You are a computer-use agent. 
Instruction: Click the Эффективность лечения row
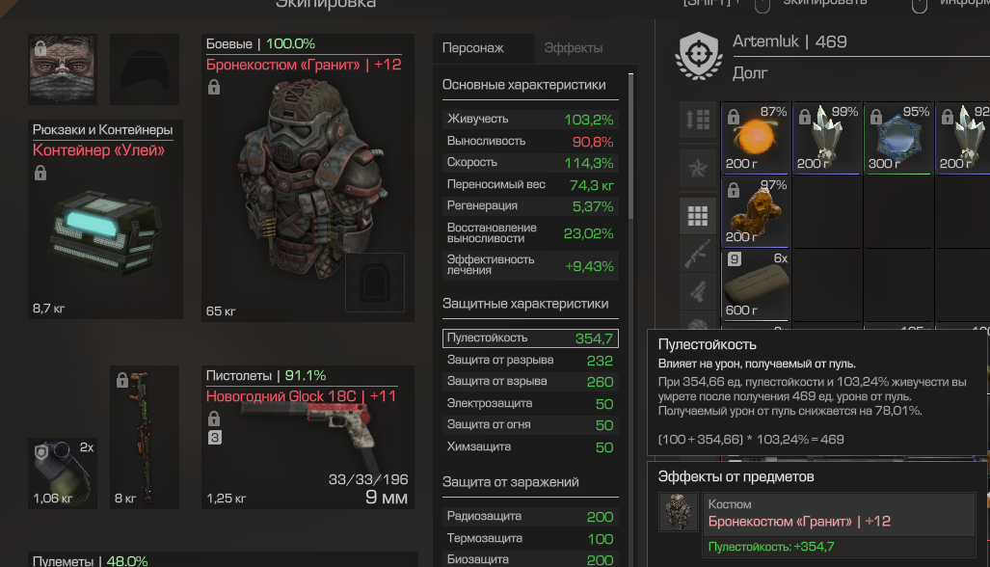click(x=530, y=265)
